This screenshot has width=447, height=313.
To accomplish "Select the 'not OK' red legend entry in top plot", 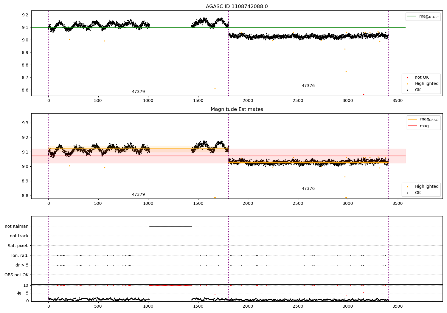I will coord(422,78).
